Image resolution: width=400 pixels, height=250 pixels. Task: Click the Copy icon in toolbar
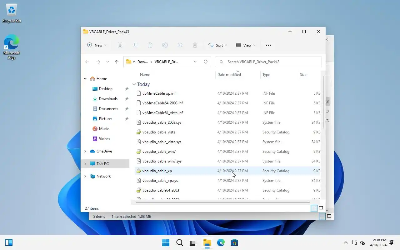tap(135, 45)
